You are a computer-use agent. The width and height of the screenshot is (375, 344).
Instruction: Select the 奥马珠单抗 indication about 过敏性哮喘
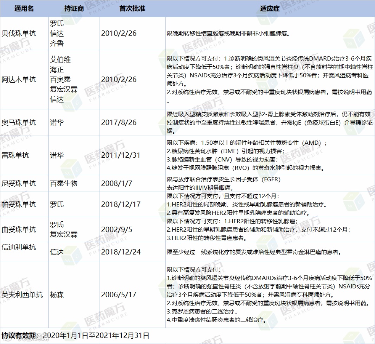[270, 123]
